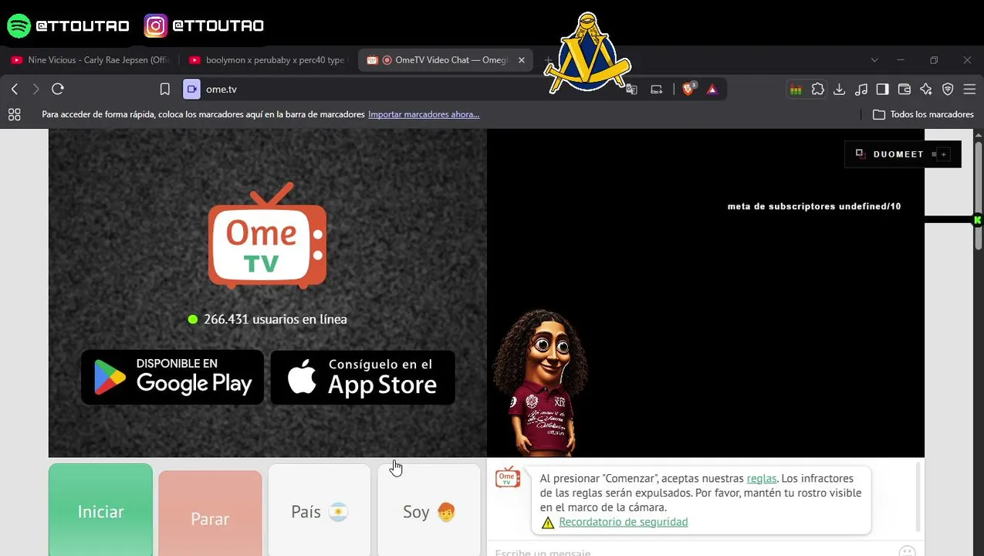Open the browser hamburger main menu
Screen dimensions: 984x556
[970, 90]
